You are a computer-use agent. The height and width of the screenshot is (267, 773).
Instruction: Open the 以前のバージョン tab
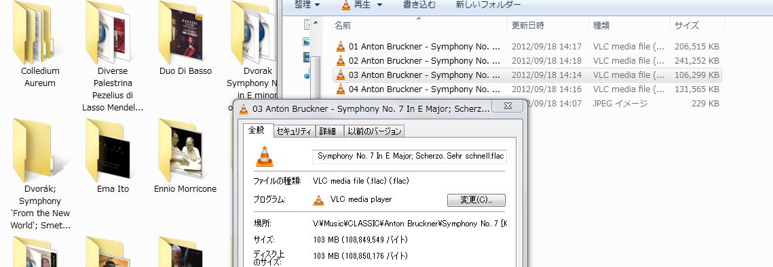click(374, 131)
